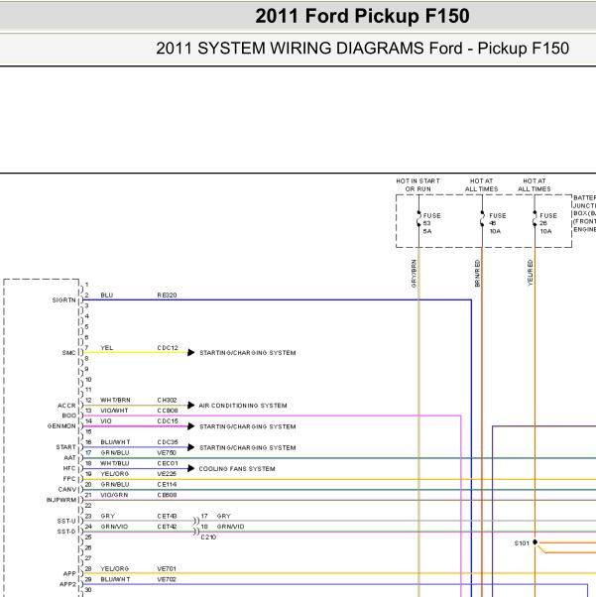Click the 'WHT/BLU' wire color label
Image resolution: width=596 pixels, height=597 pixels.
[115, 463]
